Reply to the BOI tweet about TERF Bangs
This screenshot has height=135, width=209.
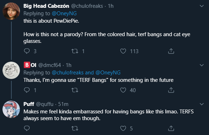click(27, 90)
